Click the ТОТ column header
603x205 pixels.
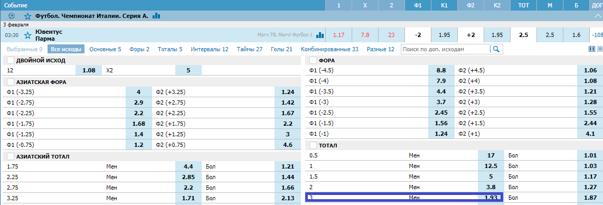523,5
